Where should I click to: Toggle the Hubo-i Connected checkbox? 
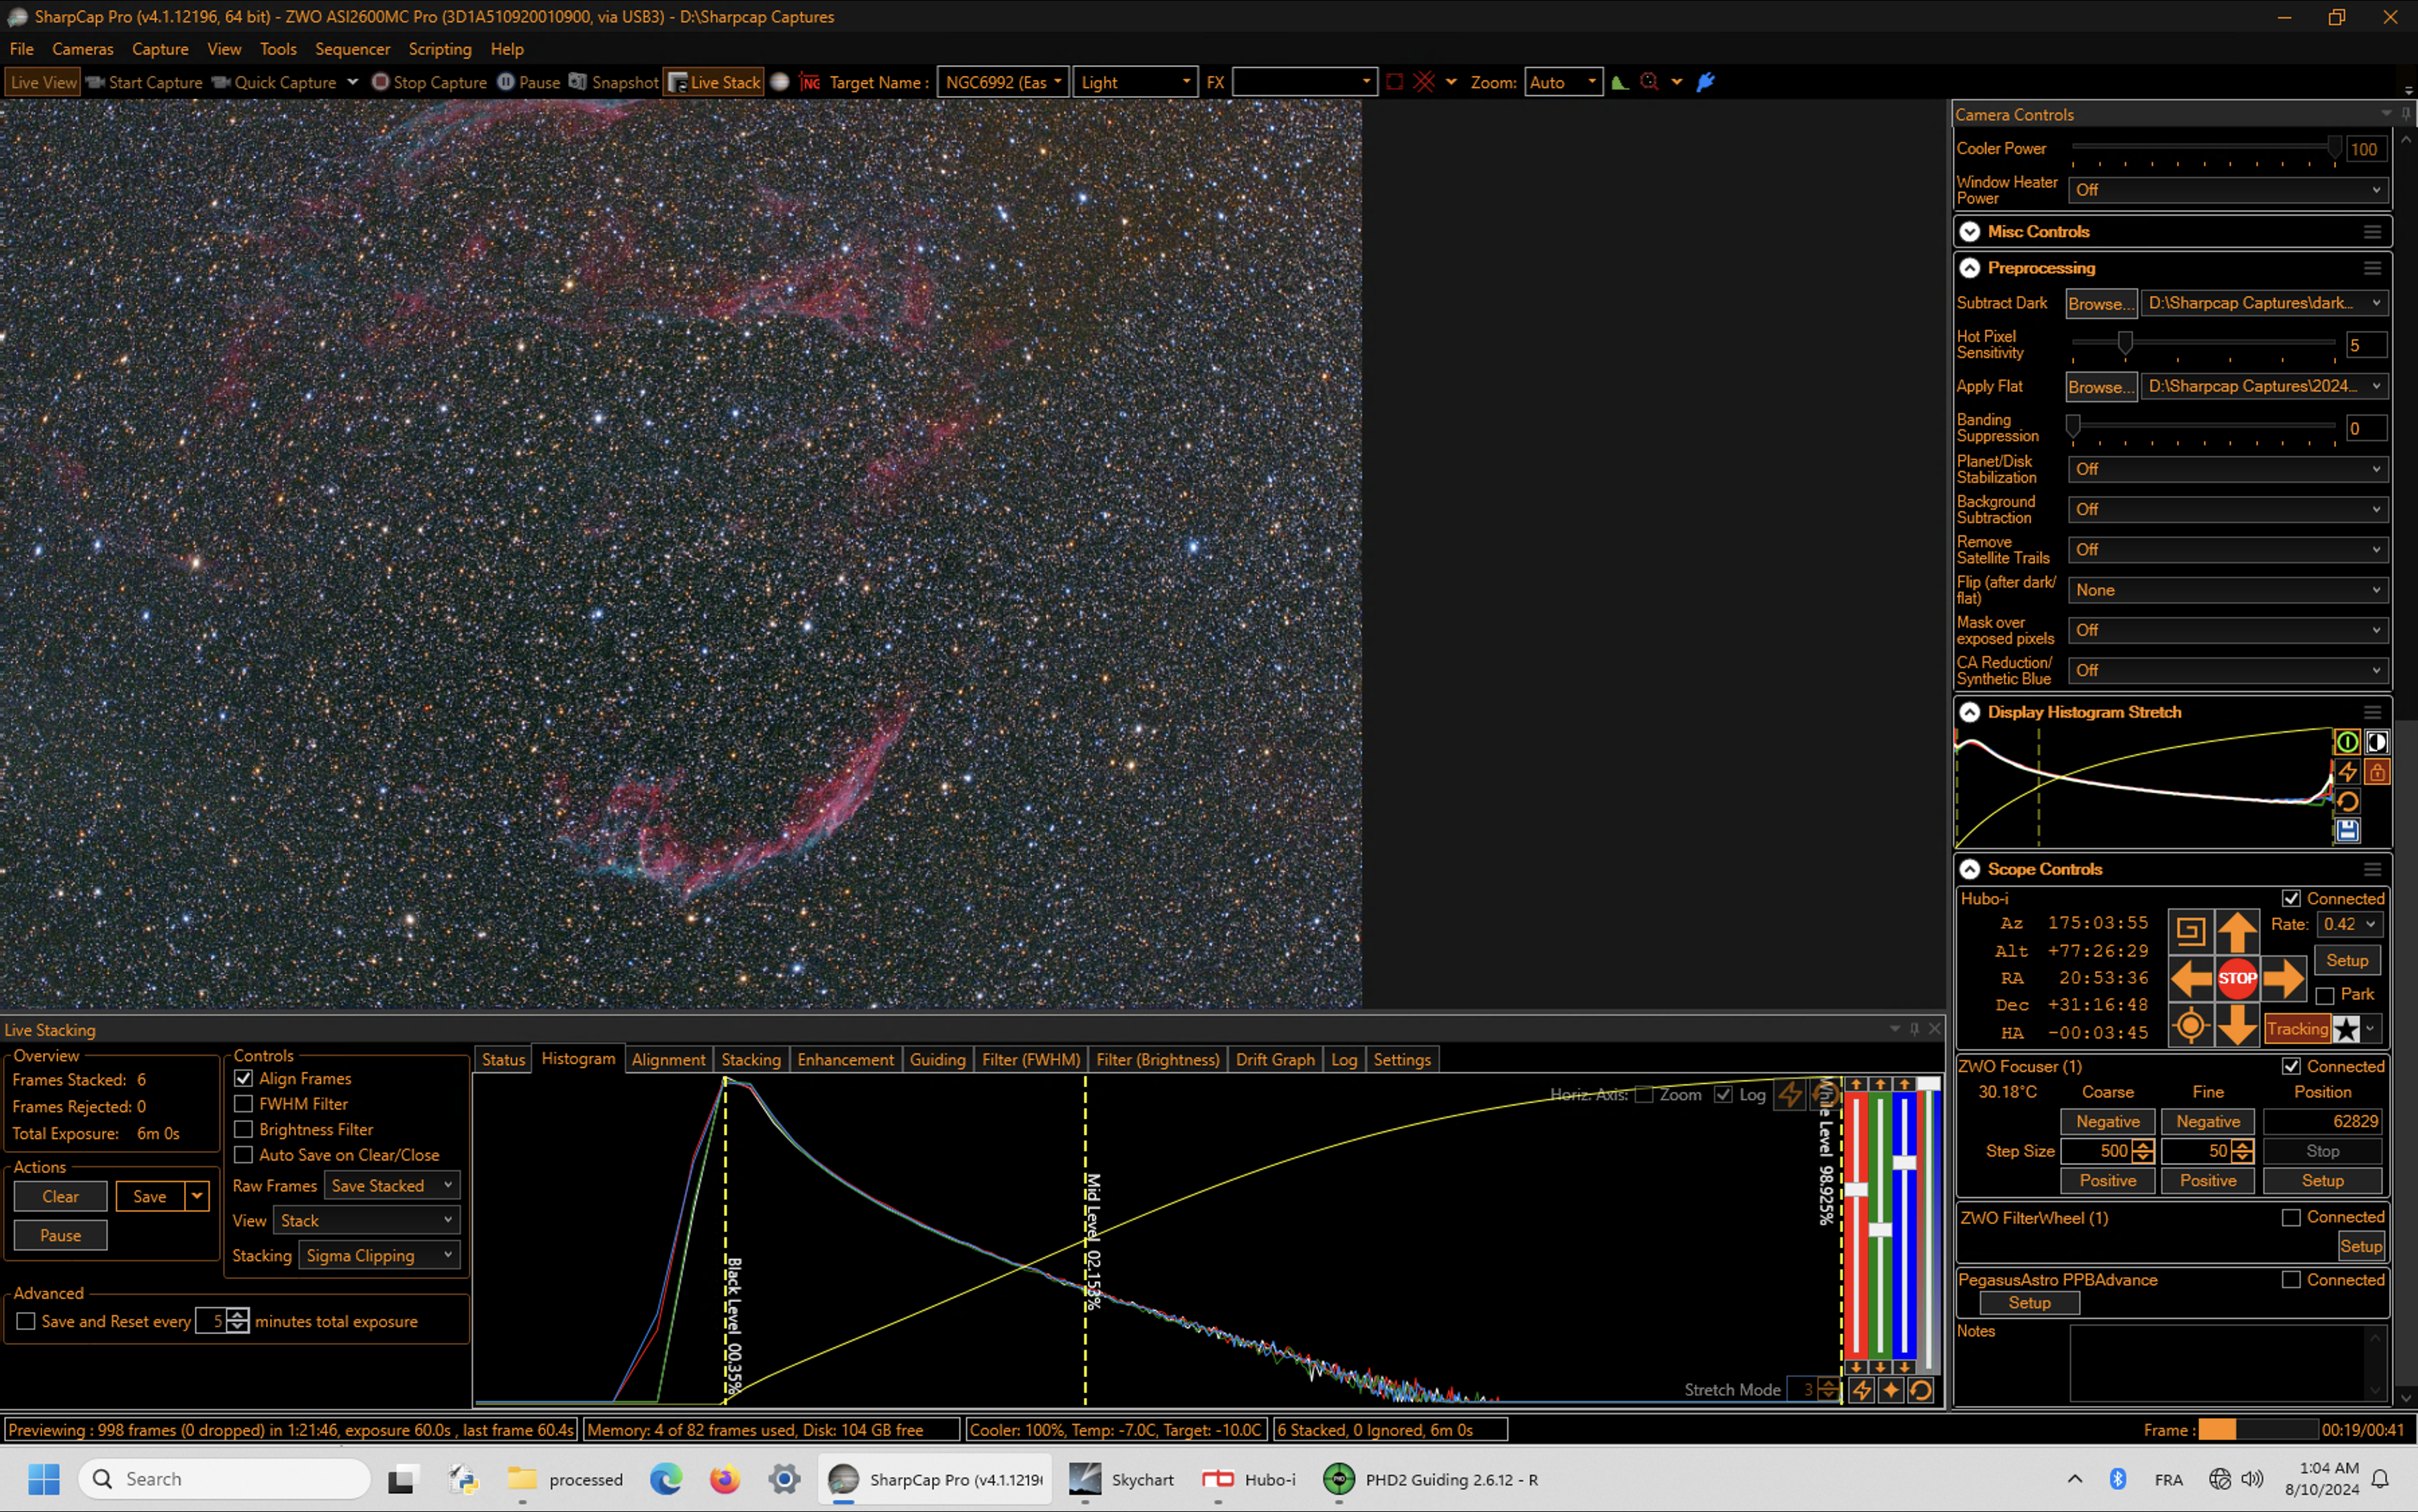tap(2291, 899)
